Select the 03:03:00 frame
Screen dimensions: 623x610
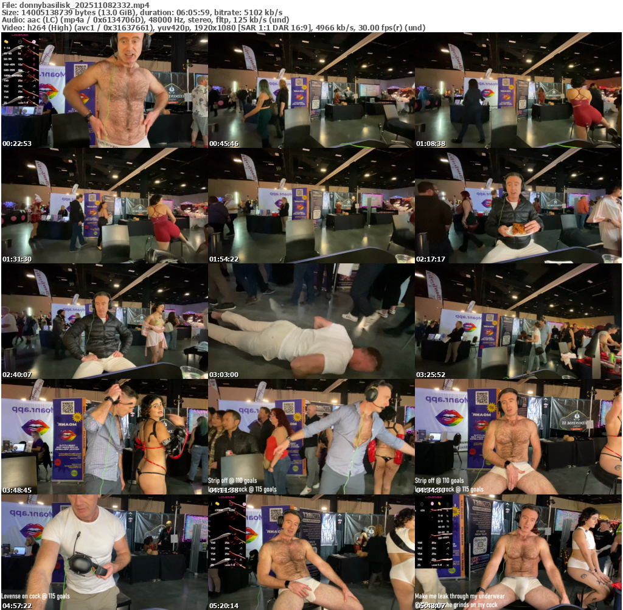[311, 321]
